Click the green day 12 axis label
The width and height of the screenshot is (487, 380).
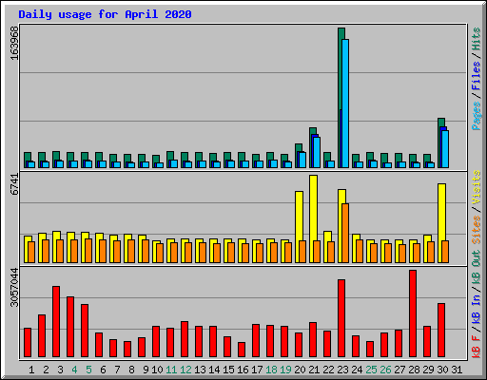coord(185,370)
